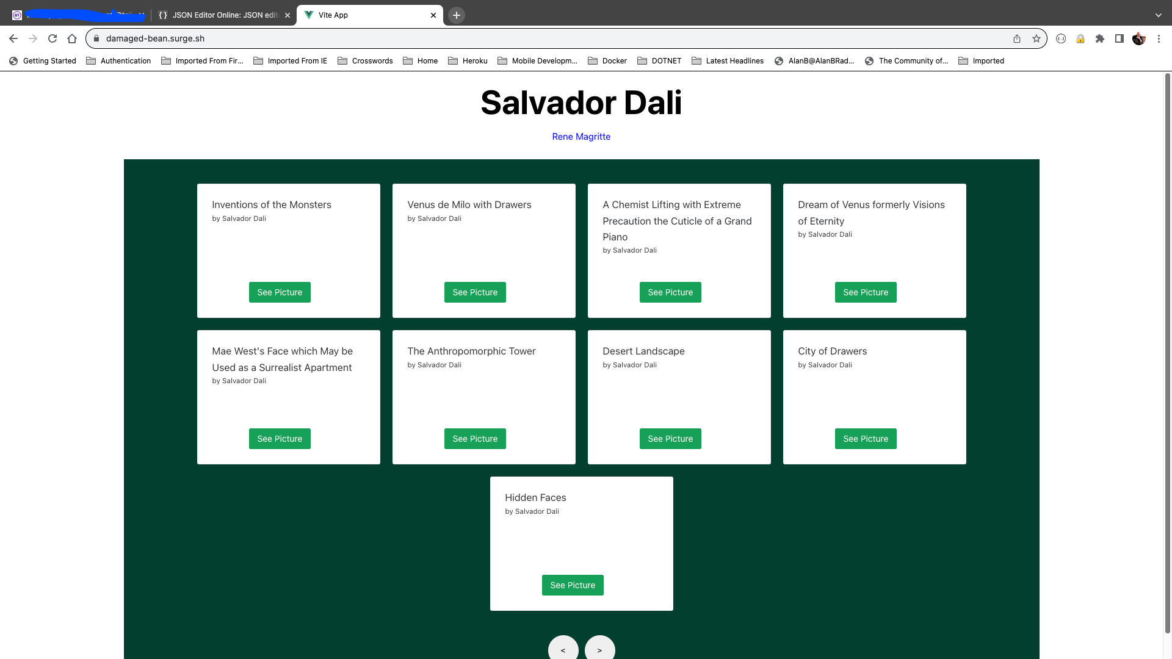Image resolution: width=1172 pixels, height=659 pixels.
Task: Click the Rene Magritte link below Salvador Dali
Action: click(x=581, y=136)
